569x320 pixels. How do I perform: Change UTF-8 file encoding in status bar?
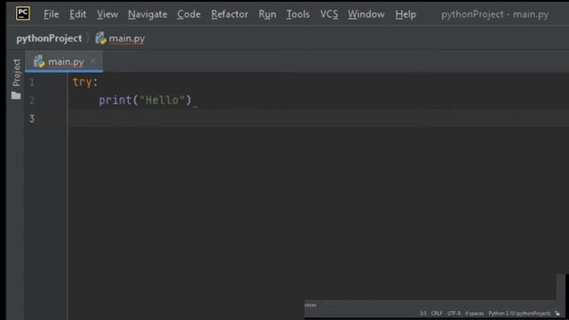pos(453,313)
